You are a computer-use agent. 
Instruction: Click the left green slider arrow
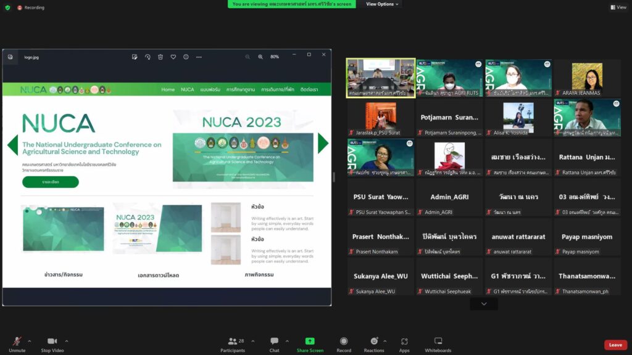(13, 144)
